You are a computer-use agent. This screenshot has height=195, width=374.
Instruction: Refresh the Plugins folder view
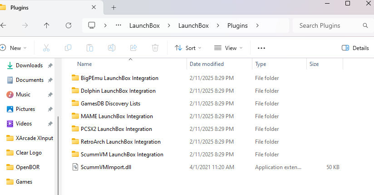(x=69, y=25)
